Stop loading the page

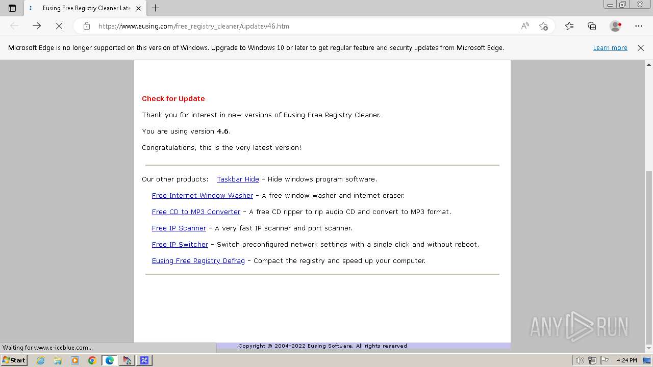point(59,26)
